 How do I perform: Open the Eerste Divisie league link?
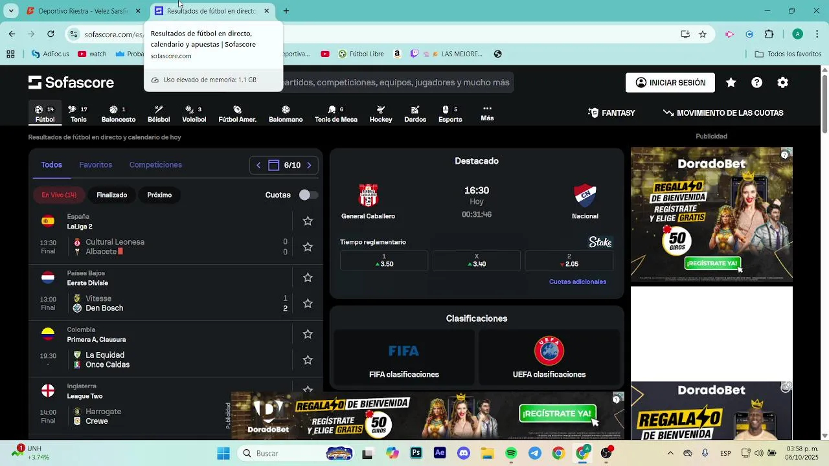click(87, 283)
